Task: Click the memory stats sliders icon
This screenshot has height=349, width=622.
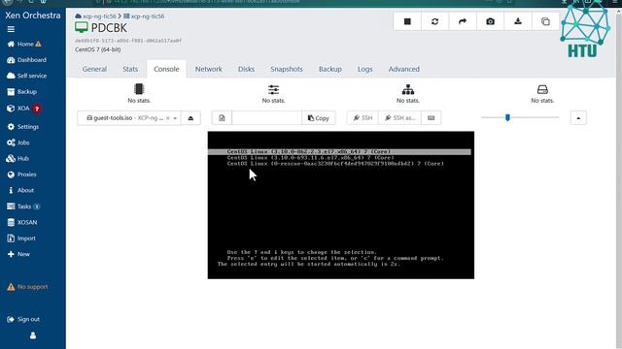Action: [273, 89]
